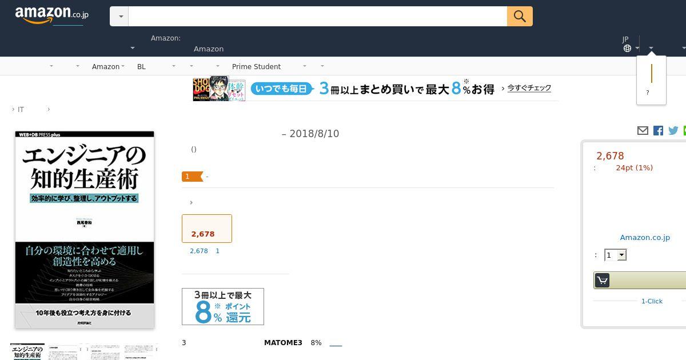Open the delivery address dropdown left of Amazon:

pyautogui.click(x=132, y=49)
